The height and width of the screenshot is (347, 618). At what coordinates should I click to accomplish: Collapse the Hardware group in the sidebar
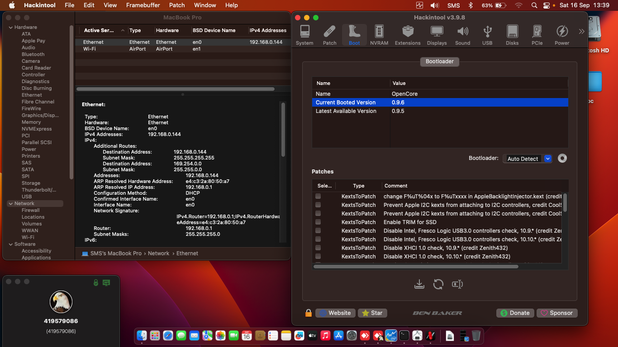tap(10, 27)
